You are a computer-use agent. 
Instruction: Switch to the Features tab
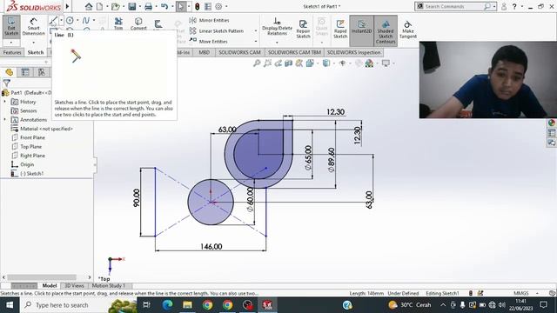pos(12,52)
